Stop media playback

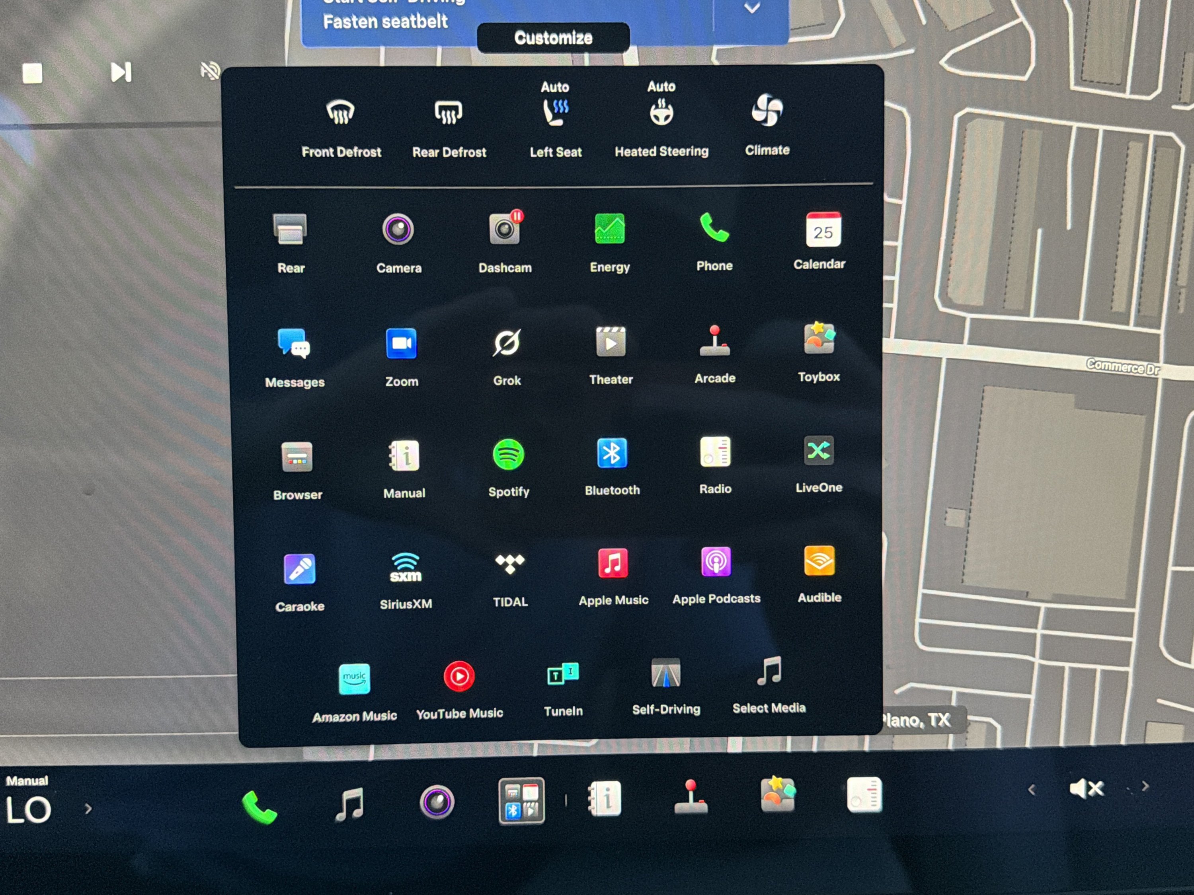[x=32, y=73]
